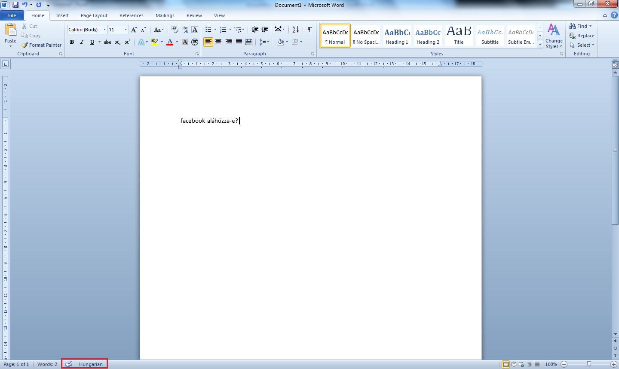
Task: Grow the font size
Action: tap(134, 30)
